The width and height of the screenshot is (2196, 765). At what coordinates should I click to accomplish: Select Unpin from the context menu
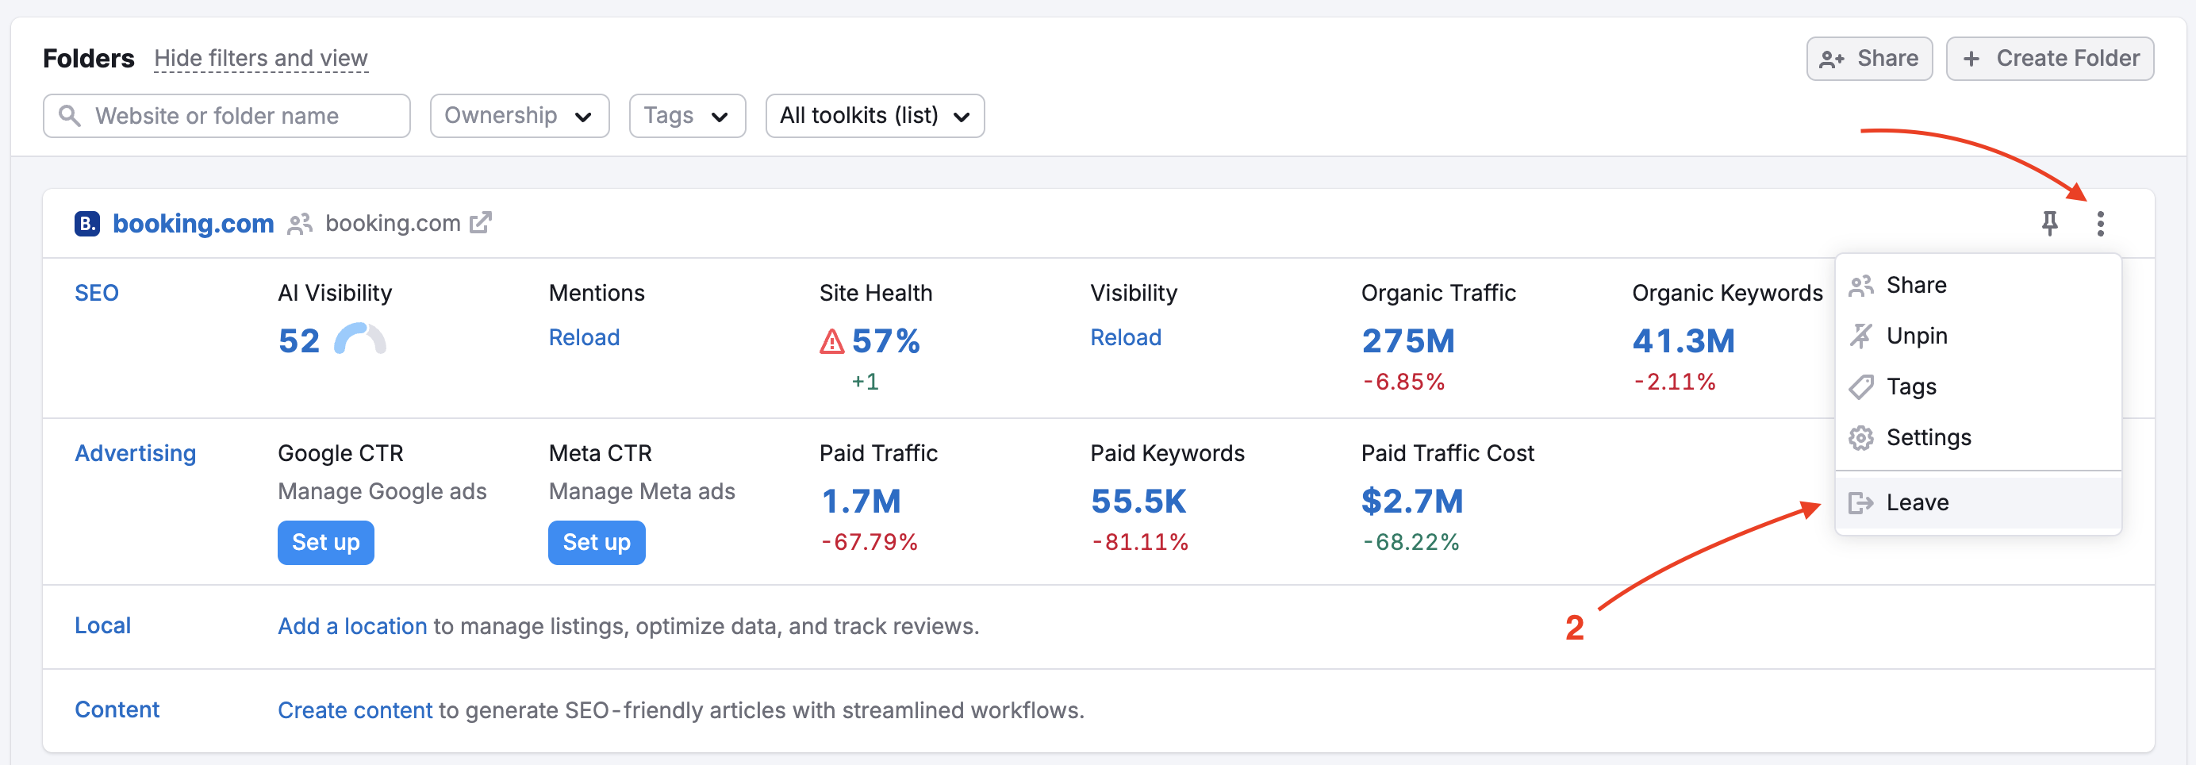(x=1917, y=336)
